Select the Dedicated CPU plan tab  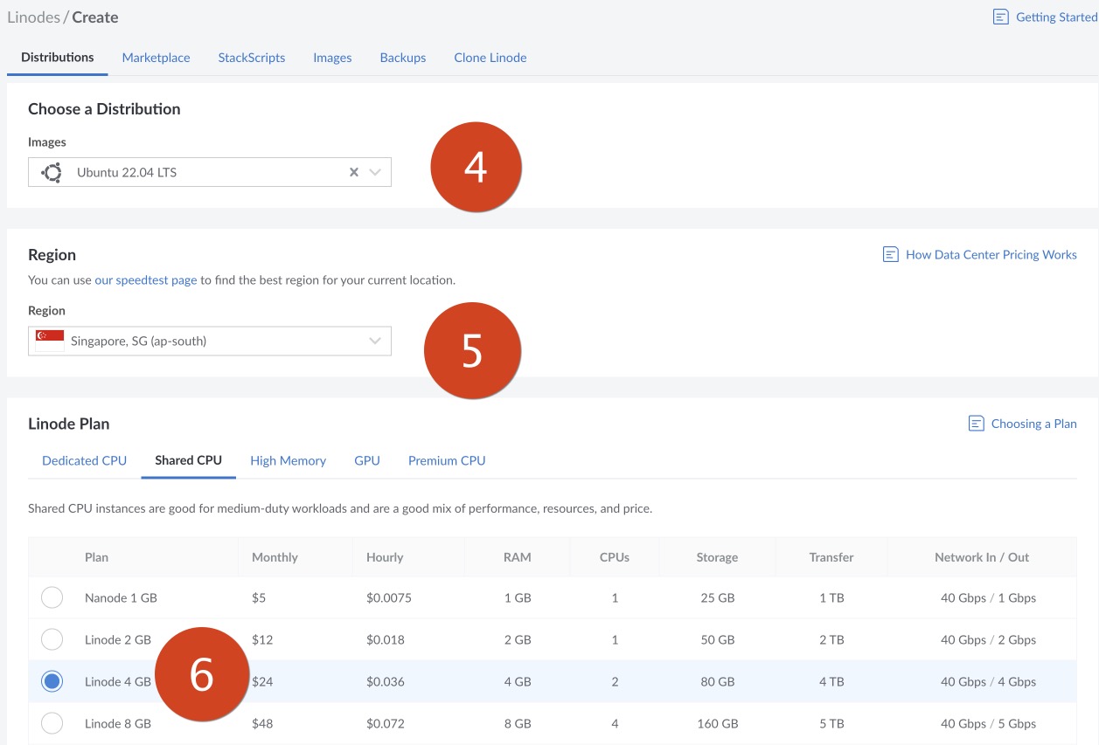85,460
